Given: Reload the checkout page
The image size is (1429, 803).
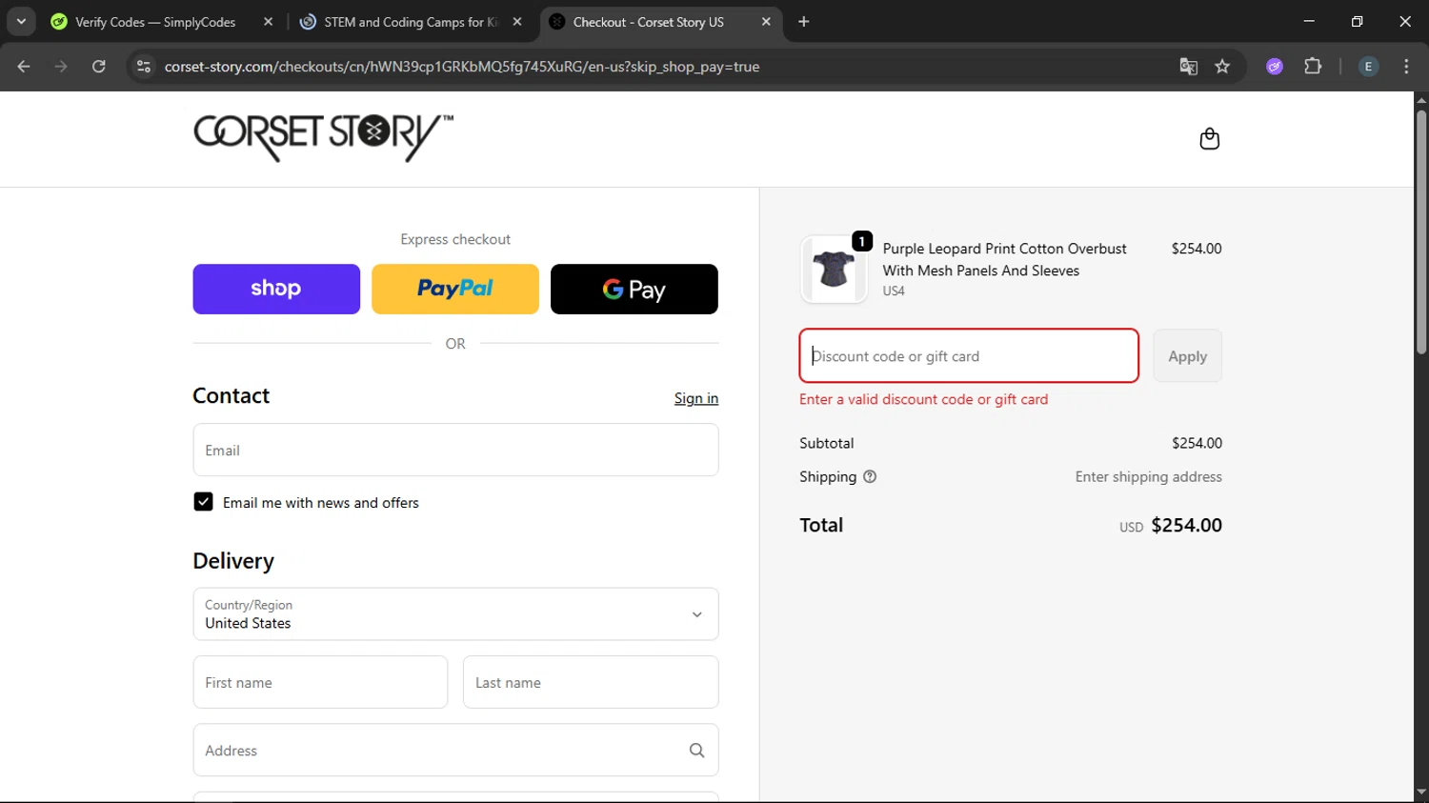Looking at the screenshot, I should point(99,67).
